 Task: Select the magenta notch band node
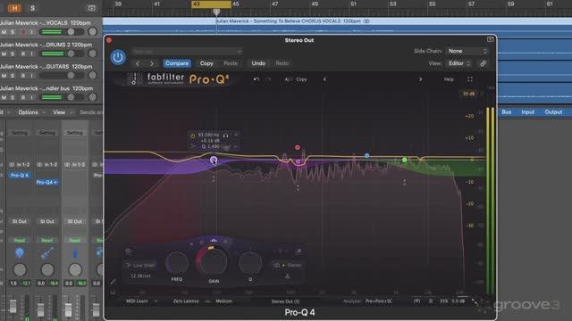click(298, 161)
